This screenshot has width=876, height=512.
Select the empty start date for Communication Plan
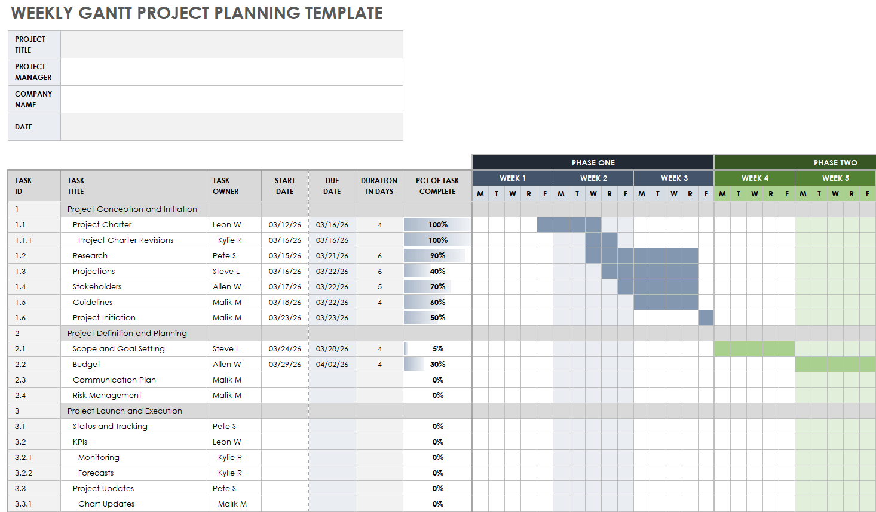coord(285,380)
